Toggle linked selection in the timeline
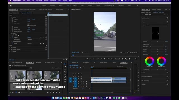 (77, 67)
